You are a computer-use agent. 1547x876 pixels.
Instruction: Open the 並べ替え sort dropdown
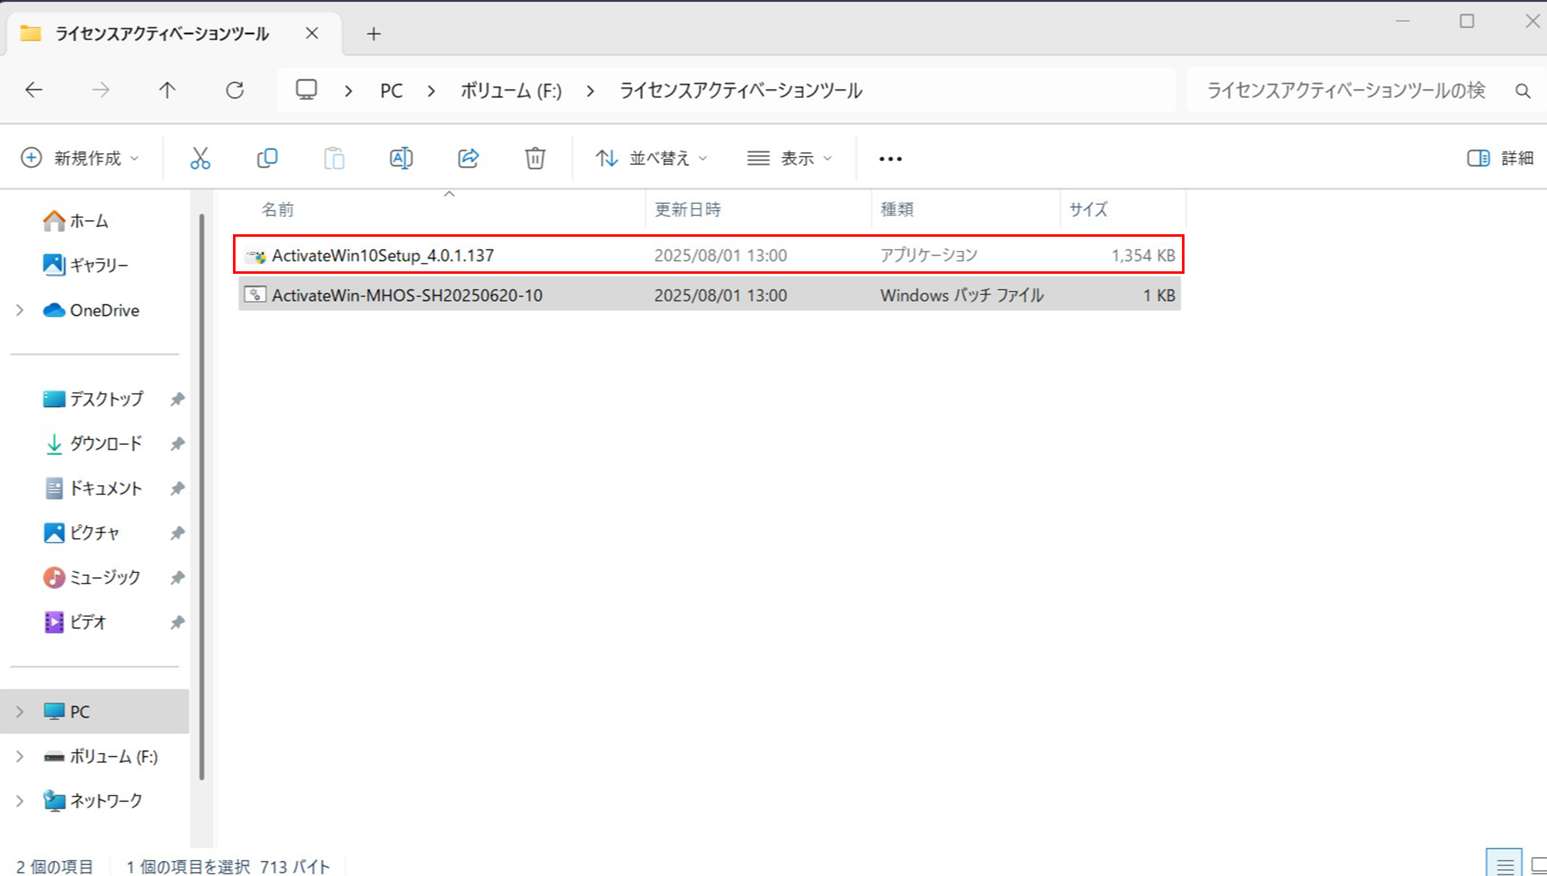(651, 158)
